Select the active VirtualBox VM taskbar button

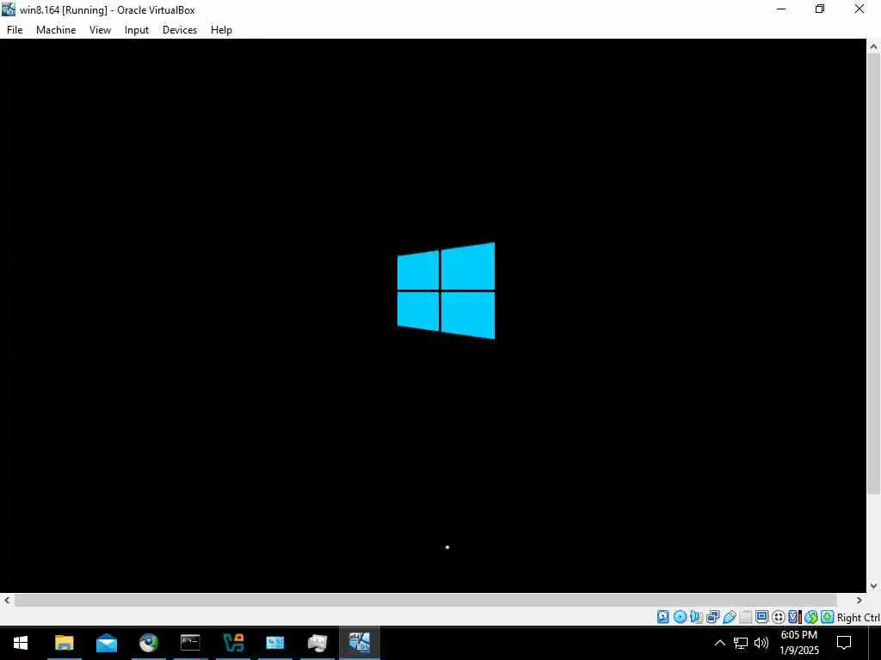click(359, 643)
